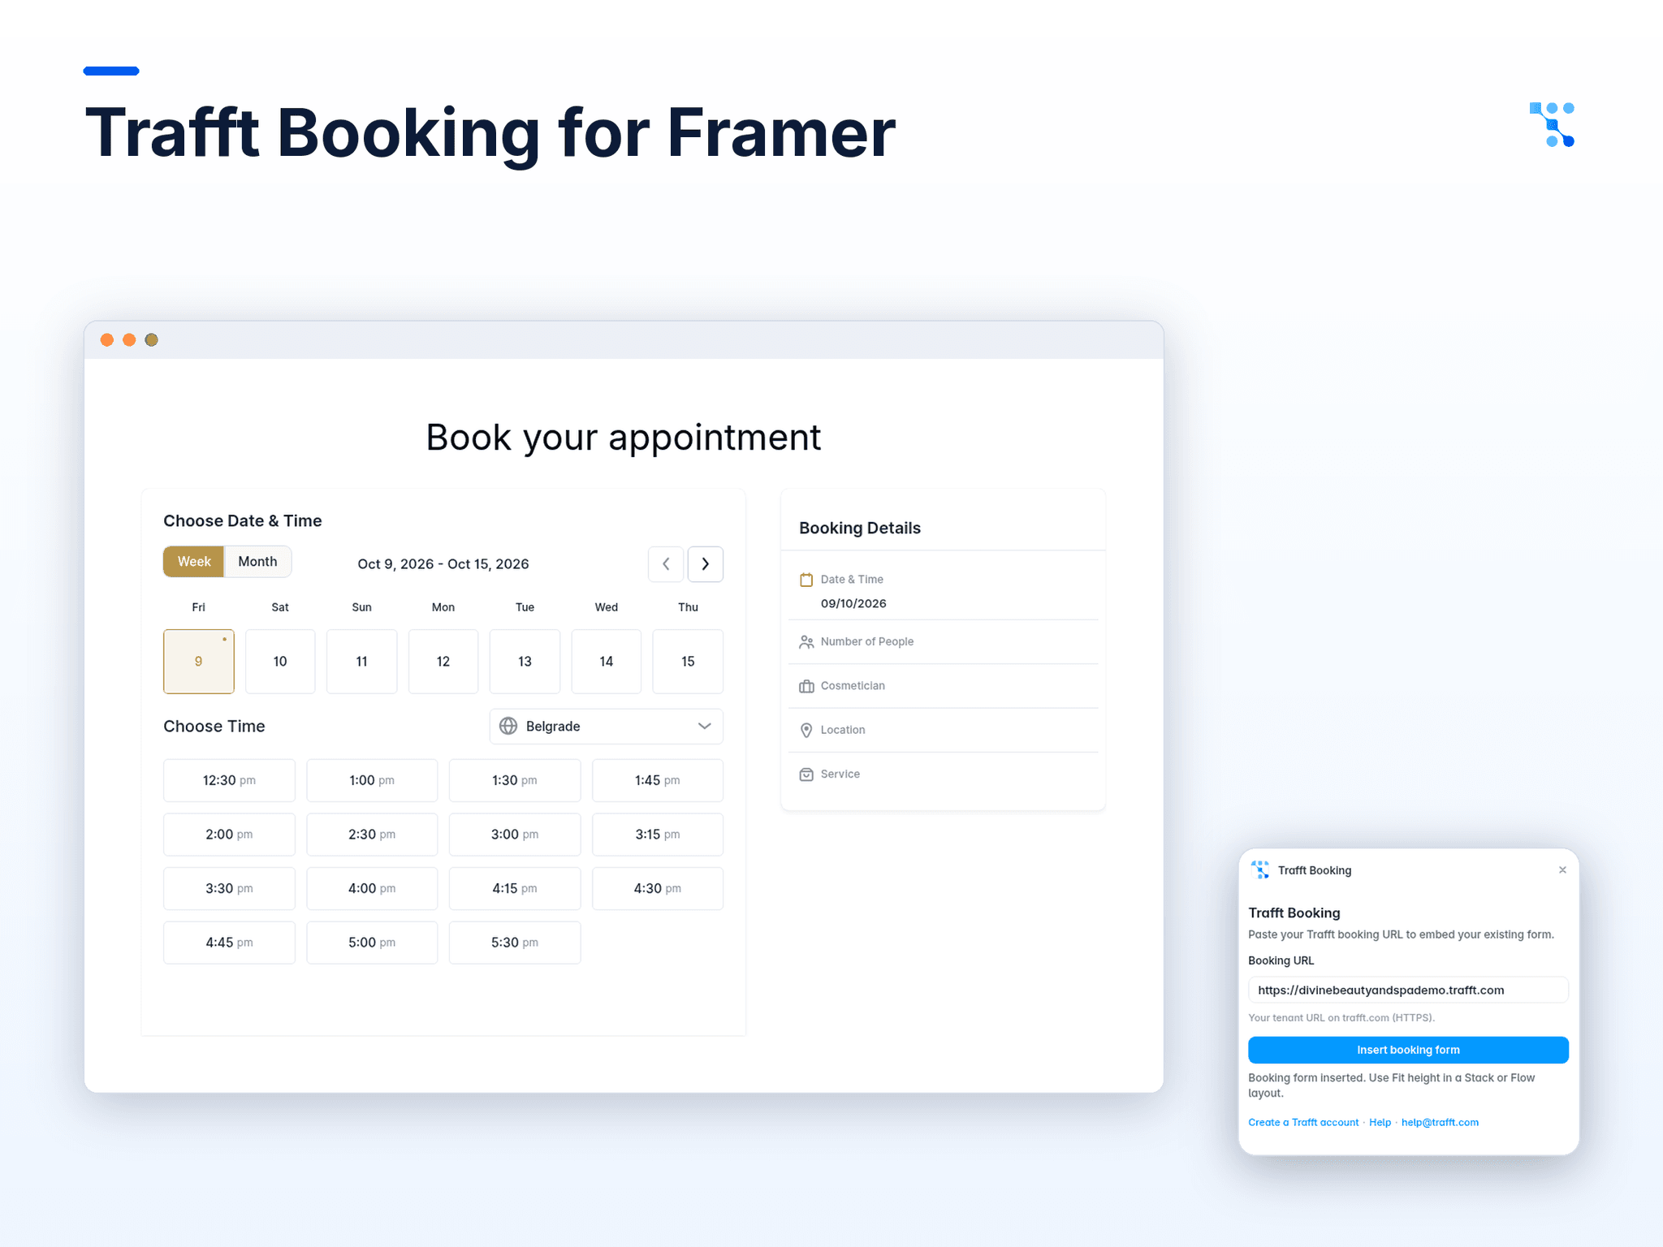
Task: Pick the 2:30 pm time slot
Action: point(372,835)
